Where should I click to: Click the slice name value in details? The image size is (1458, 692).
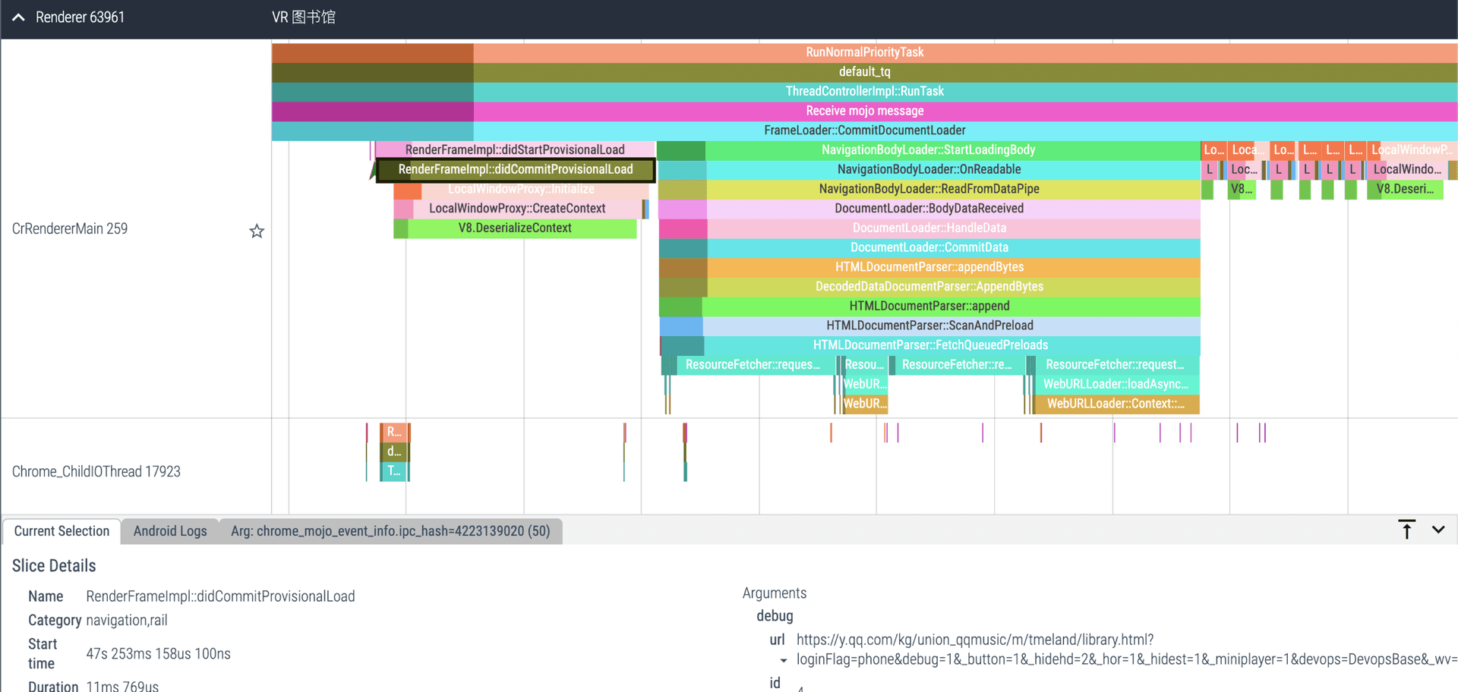(220, 596)
